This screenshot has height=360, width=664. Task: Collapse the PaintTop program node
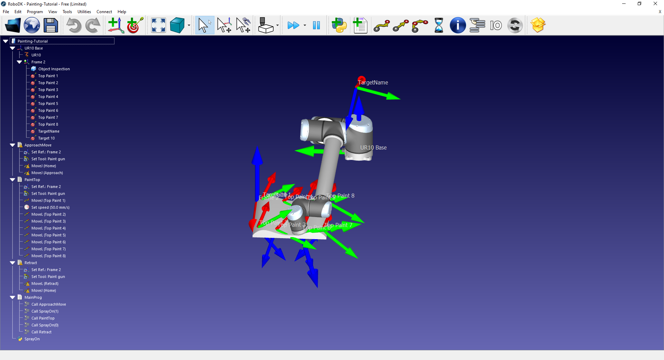tap(12, 180)
